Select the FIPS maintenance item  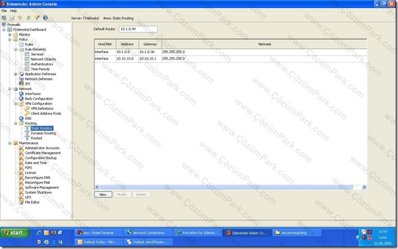[29, 168]
